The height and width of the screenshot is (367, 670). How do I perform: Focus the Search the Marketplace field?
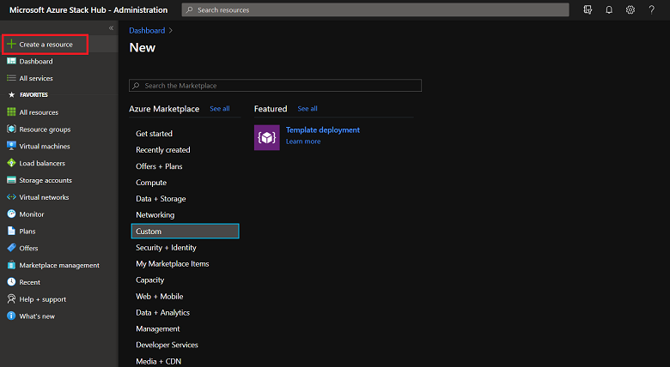pos(276,86)
